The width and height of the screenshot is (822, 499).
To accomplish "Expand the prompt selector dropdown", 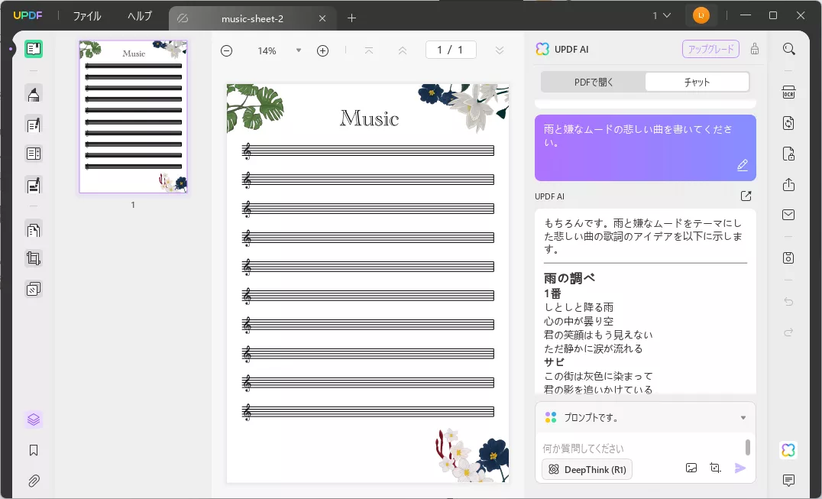I will click(743, 418).
